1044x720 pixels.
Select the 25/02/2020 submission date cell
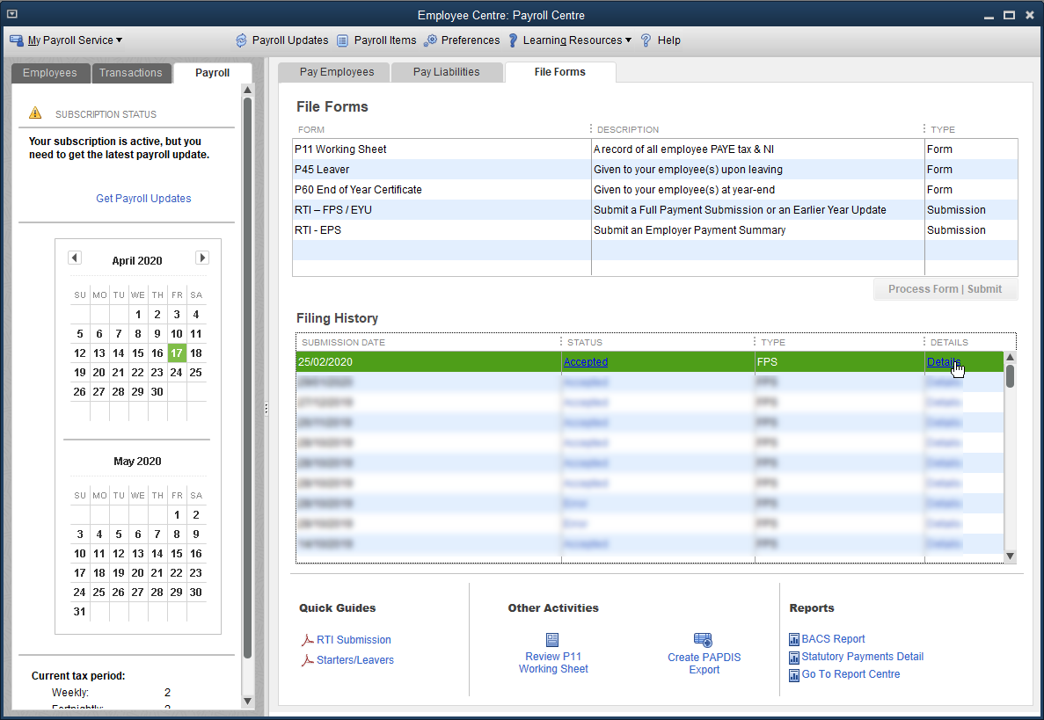[x=428, y=362]
